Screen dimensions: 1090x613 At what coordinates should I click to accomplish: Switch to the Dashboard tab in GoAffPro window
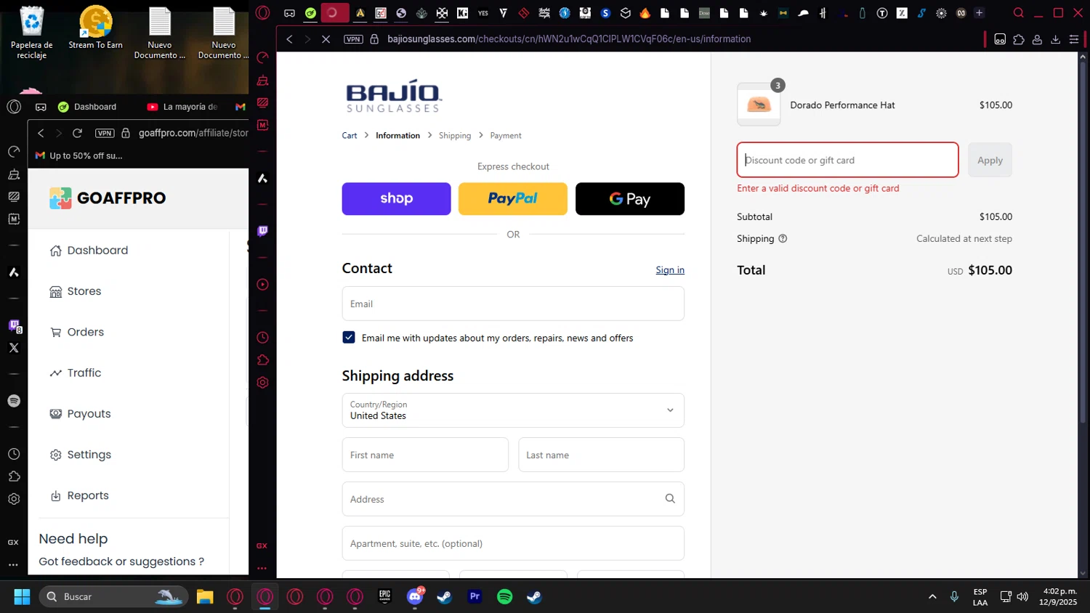87,107
